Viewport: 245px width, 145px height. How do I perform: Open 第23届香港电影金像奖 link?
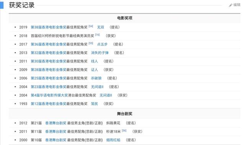point(49,86)
